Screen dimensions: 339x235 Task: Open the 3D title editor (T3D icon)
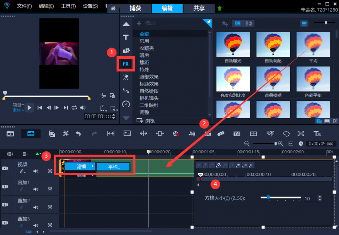(317, 134)
